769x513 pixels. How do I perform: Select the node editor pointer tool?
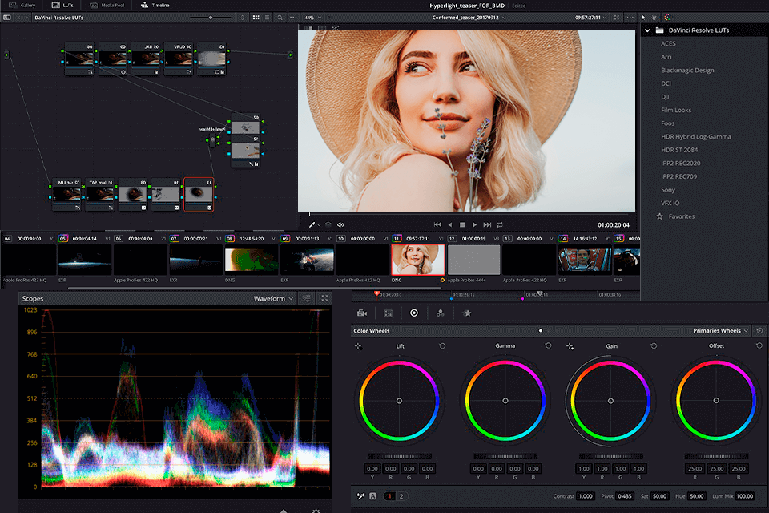643,18
